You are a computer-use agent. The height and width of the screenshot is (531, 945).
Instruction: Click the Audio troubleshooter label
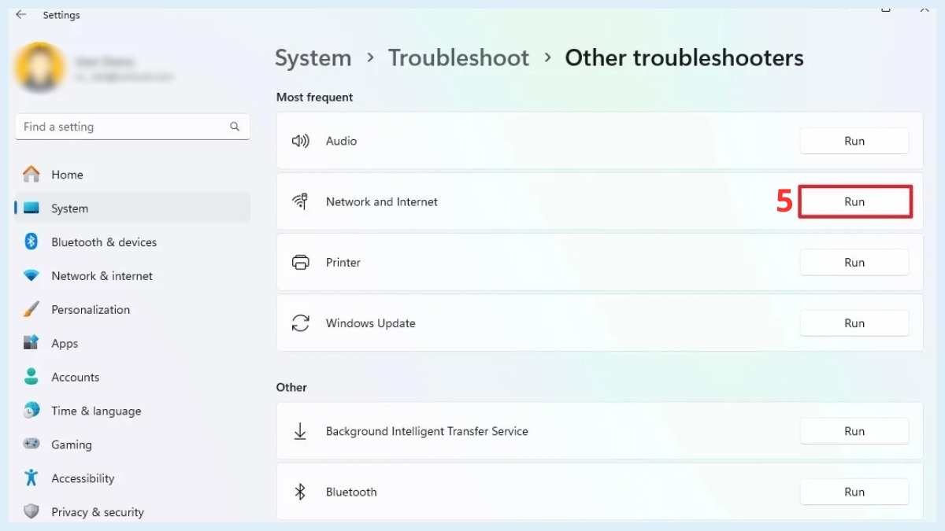[x=341, y=141]
